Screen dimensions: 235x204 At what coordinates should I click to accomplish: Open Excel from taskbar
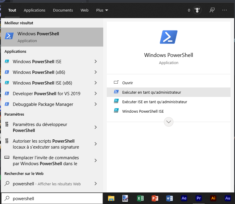[x=140, y=198]
